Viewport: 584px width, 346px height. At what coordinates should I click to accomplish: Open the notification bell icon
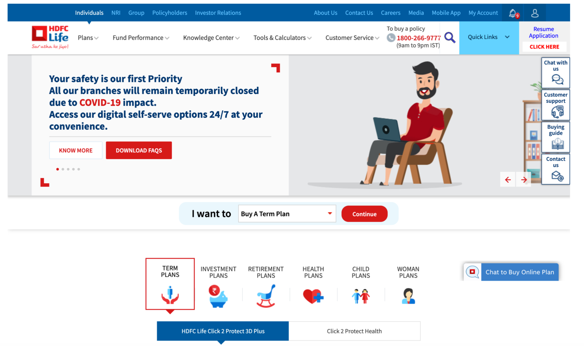(513, 13)
